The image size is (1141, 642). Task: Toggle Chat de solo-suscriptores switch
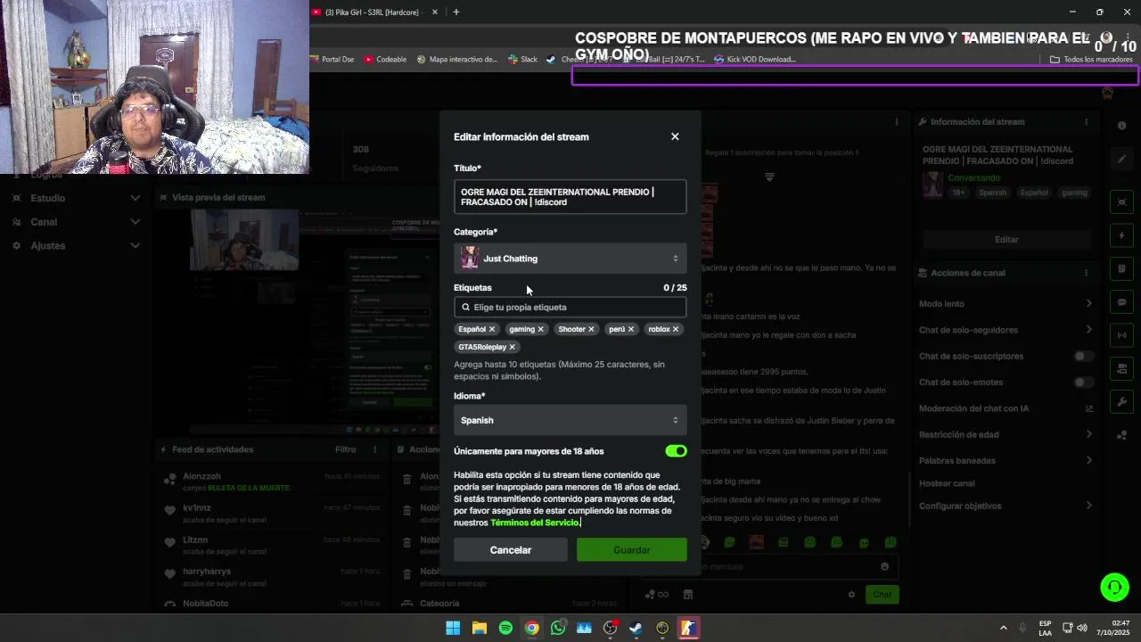click(x=1083, y=356)
